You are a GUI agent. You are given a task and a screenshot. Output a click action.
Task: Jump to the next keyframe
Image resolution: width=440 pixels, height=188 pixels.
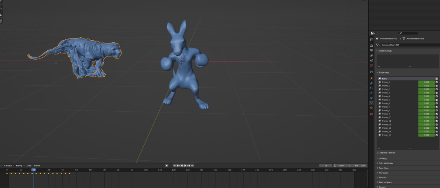[189, 166]
